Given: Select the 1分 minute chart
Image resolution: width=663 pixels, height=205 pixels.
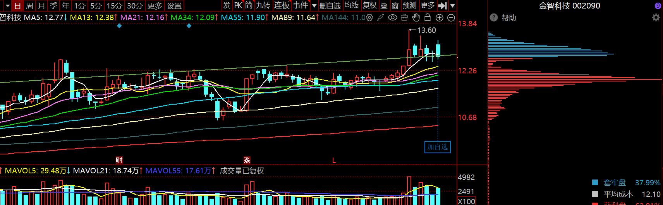Looking at the screenshot, I should click(x=79, y=6).
